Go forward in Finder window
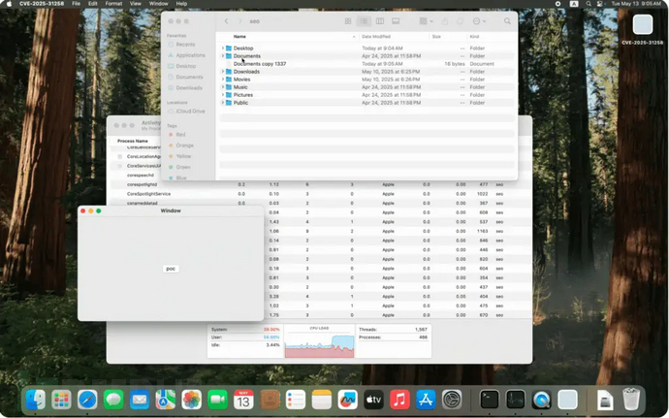This screenshot has width=669, height=418. click(240, 21)
